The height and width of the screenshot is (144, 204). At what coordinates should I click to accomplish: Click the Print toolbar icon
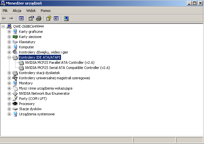click(39, 18)
